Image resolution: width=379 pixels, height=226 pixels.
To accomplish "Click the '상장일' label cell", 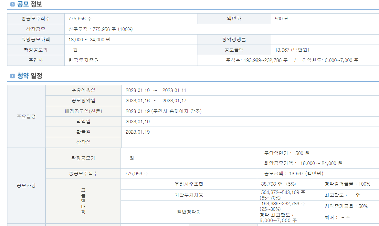I will pos(83,142).
